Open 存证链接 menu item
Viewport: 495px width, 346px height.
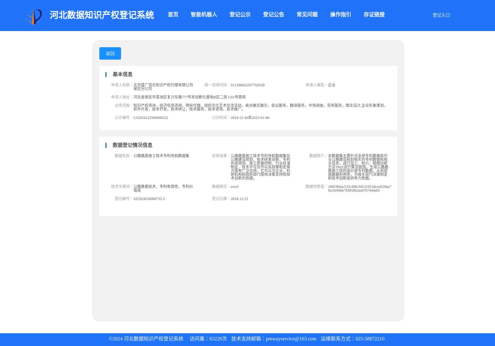(374, 15)
